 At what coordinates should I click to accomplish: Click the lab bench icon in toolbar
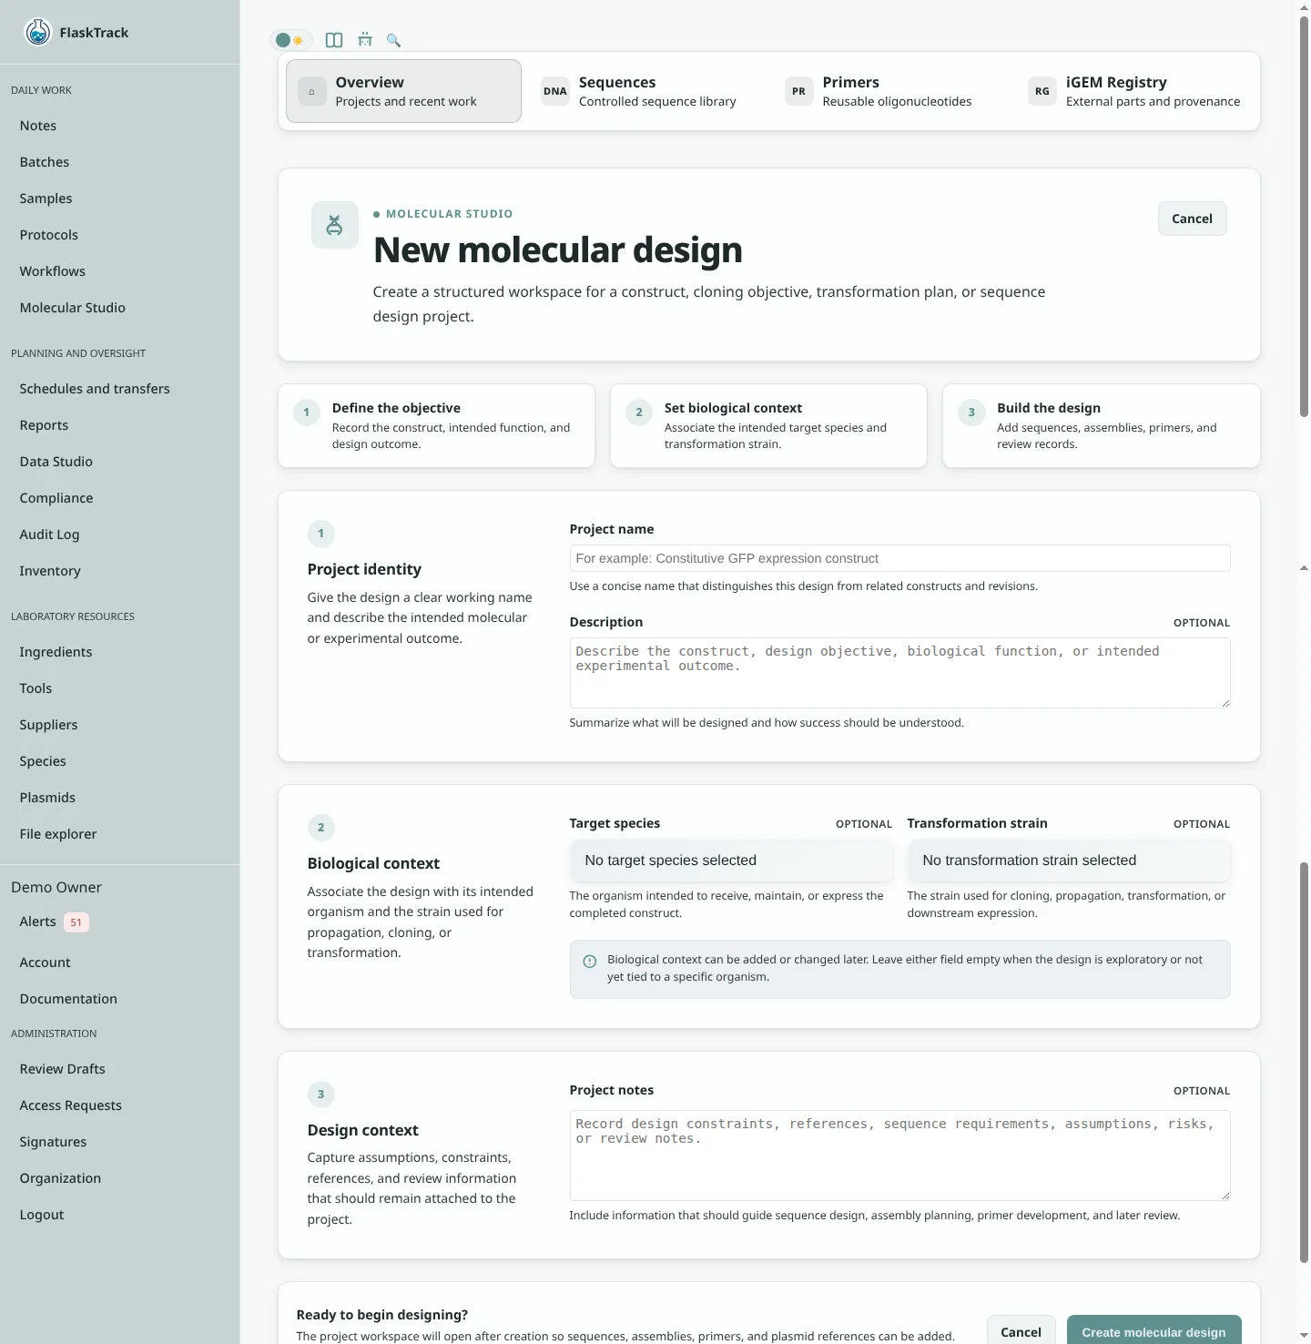coord(365,40)
